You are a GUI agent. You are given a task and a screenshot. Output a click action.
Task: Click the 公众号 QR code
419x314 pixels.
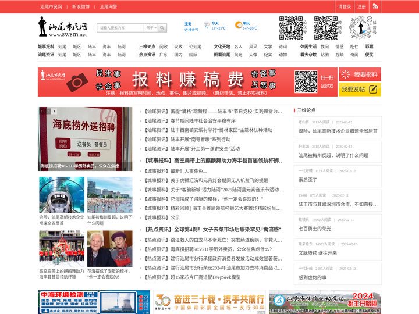(291, 28)
